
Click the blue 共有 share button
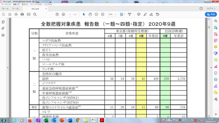[210, 14]
